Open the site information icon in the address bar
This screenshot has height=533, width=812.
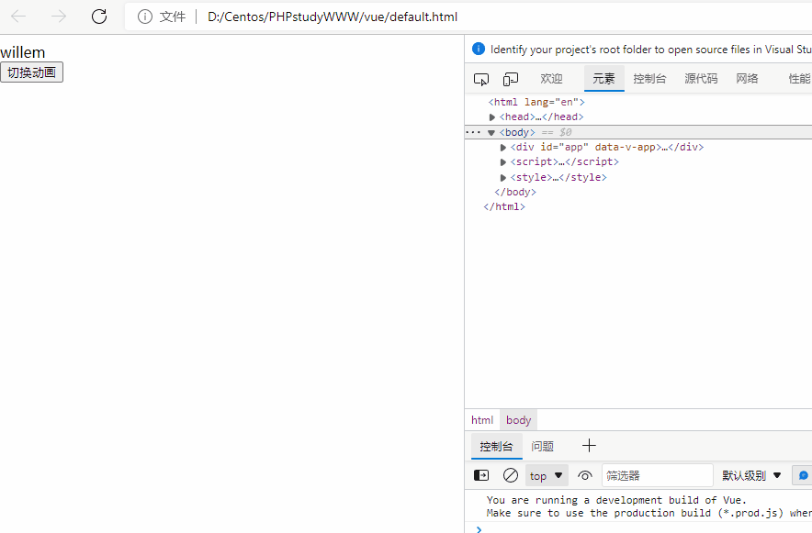point(145,17)
